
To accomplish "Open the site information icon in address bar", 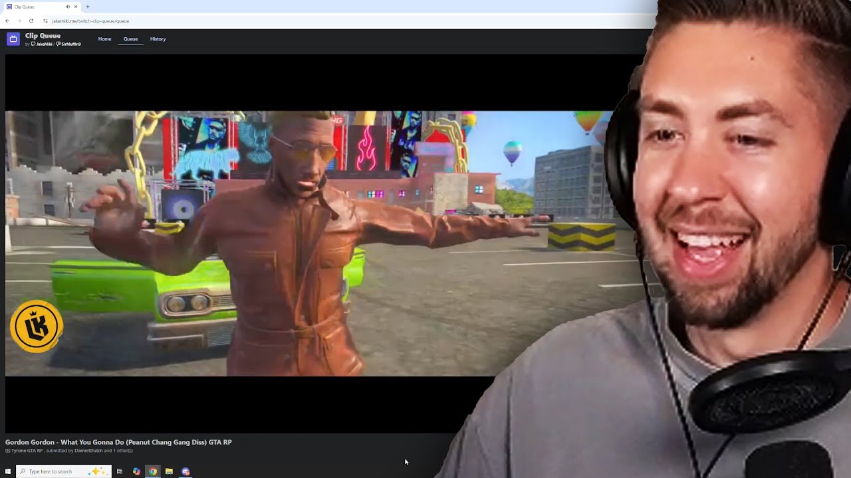I will click(x=45, y=21).
